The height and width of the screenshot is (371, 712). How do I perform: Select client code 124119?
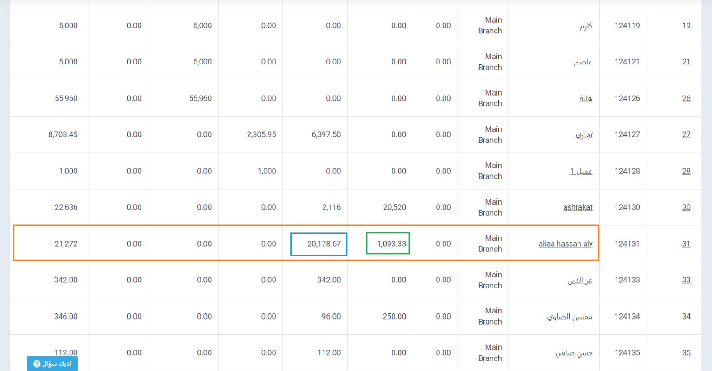[627, 26]
